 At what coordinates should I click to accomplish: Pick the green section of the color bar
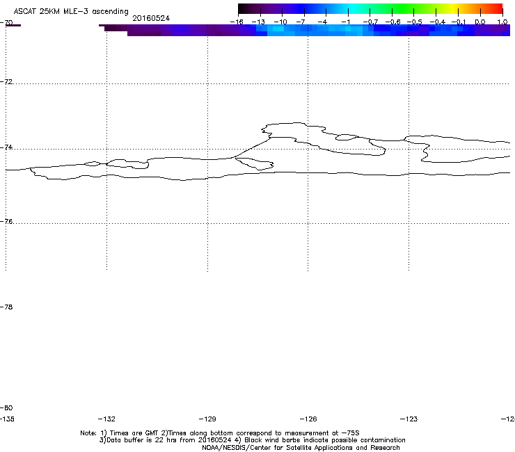pyautogui.click(x=403, y=8)
